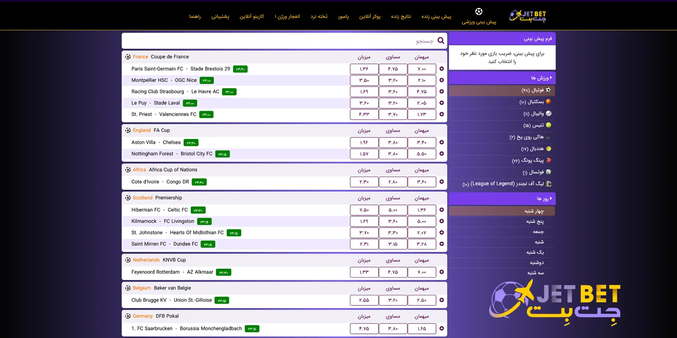The height and width of the screenshot is (338, 677).
Task: Open more bets for St. Priest match
Action: pos(442,114)
